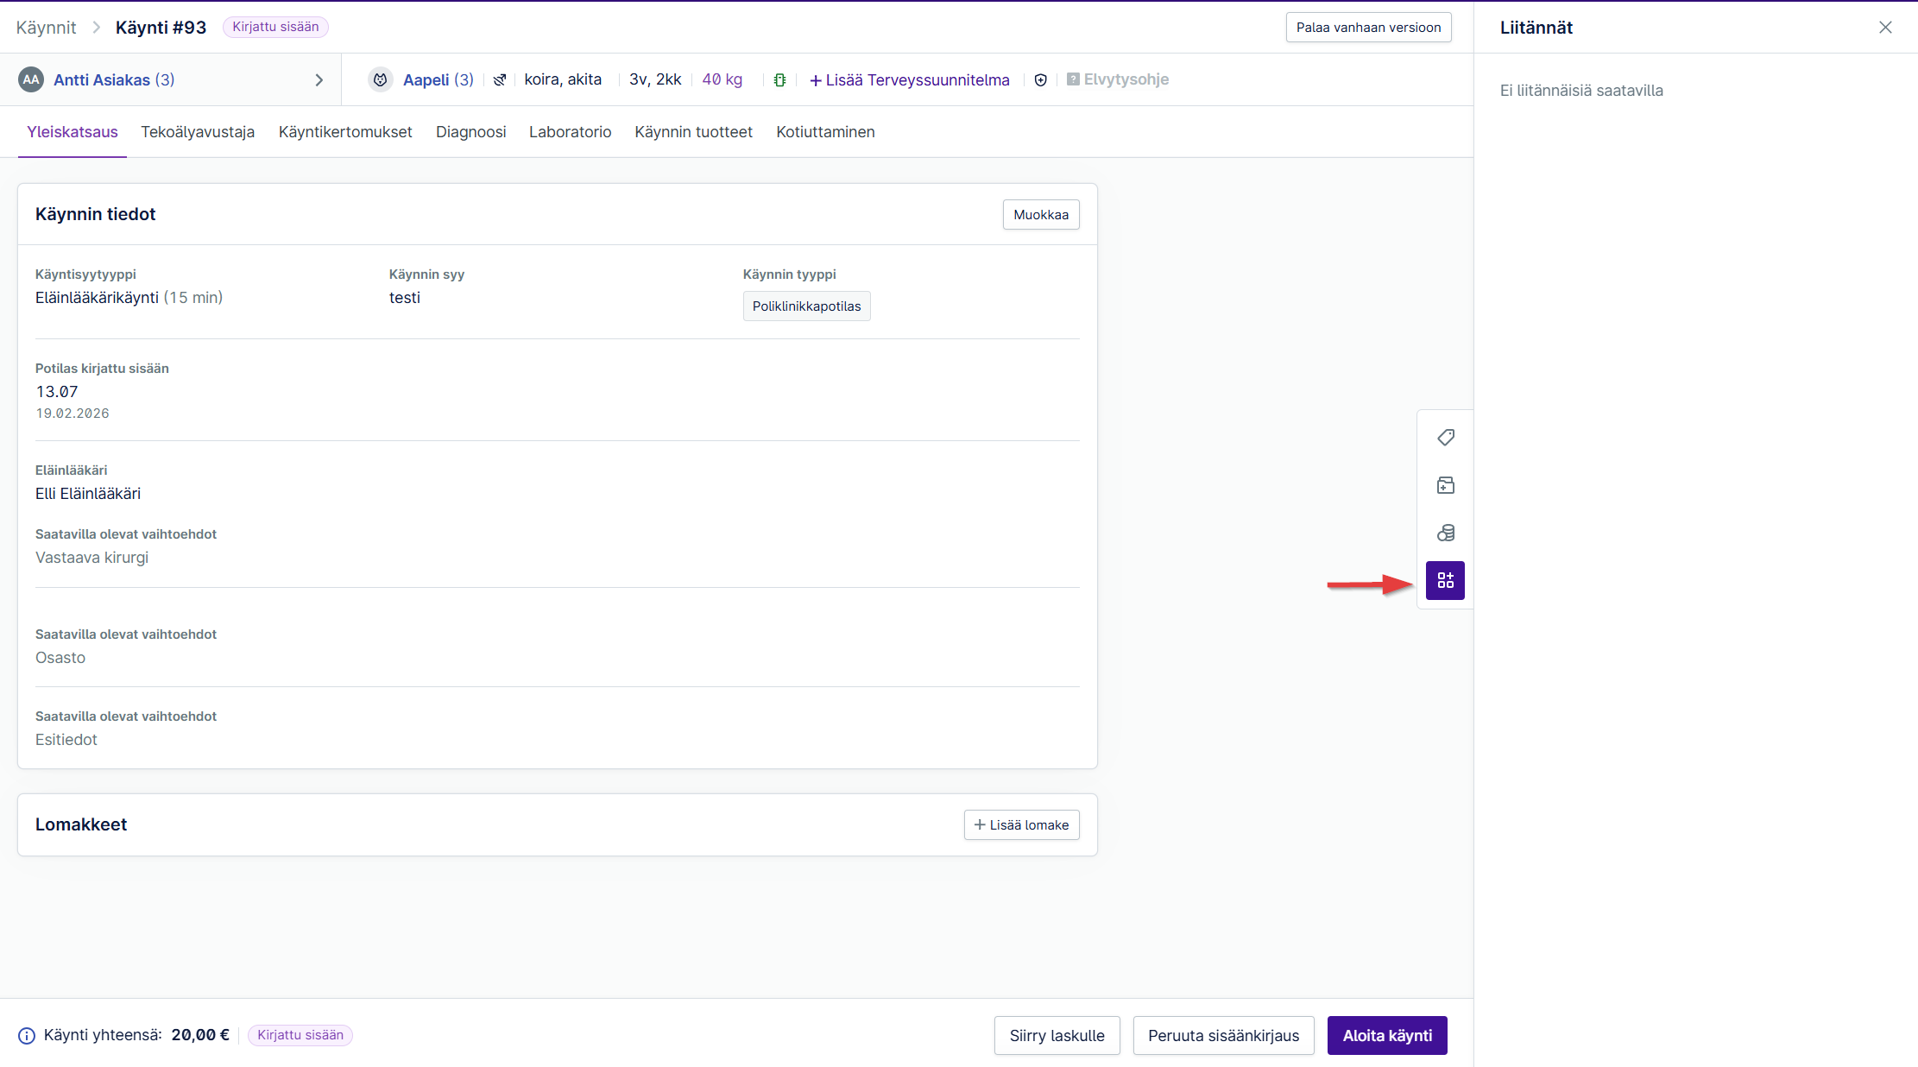Screen dimensions: 1918x1067
Task: Switch to Yleiskatsaus tab
Action: [73, 132]
